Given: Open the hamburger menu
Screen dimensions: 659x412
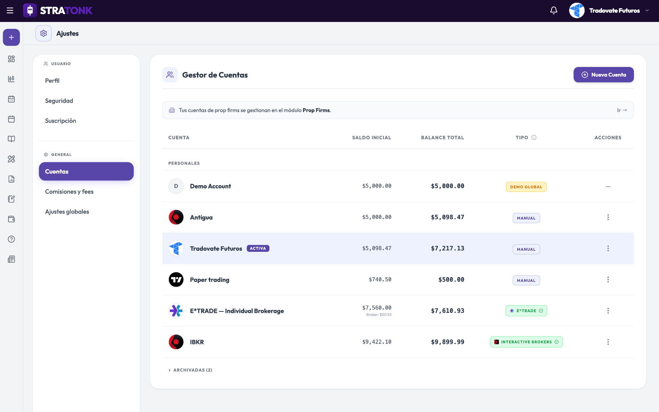Looking at the screenshot, I should (10, 11).
